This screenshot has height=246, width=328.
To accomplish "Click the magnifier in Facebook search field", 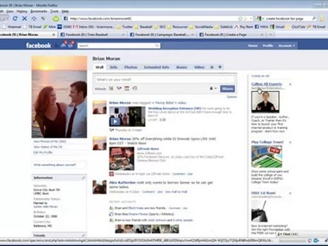I will 157,46.
